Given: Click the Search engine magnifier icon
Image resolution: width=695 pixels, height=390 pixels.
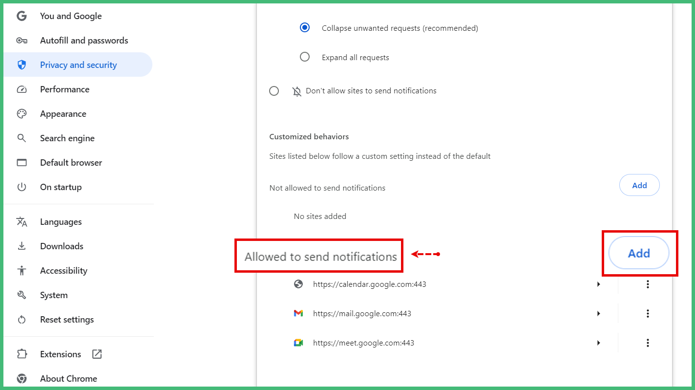Looking at the screenshot, I should pyautogui.click(x=21, y=138).
